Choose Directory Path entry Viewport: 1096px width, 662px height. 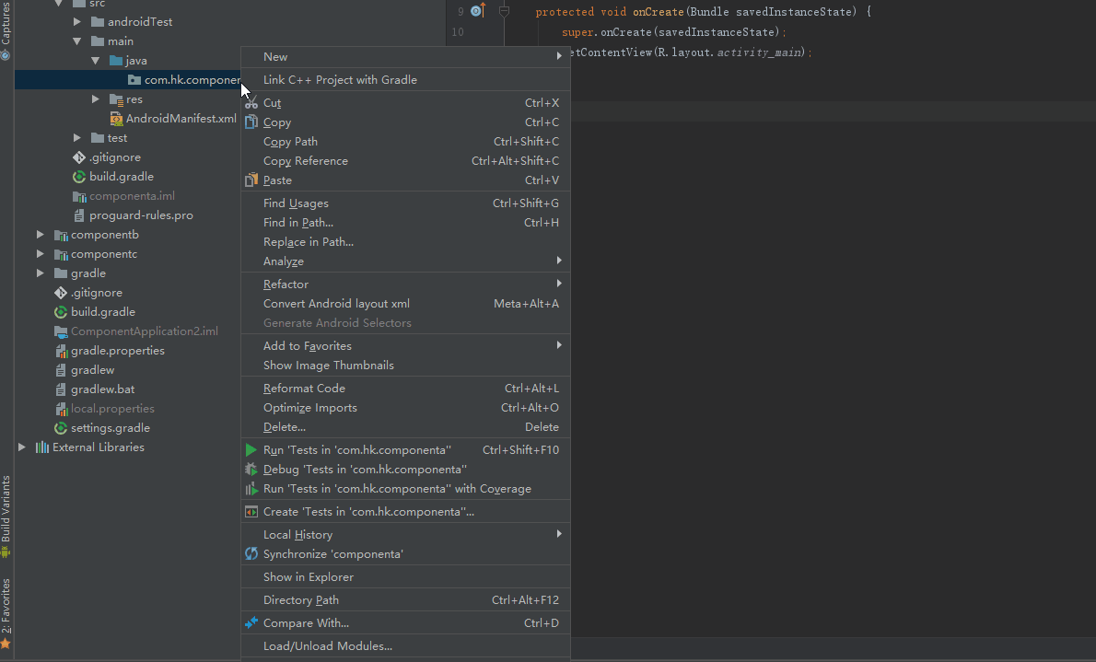coord(405,600)
